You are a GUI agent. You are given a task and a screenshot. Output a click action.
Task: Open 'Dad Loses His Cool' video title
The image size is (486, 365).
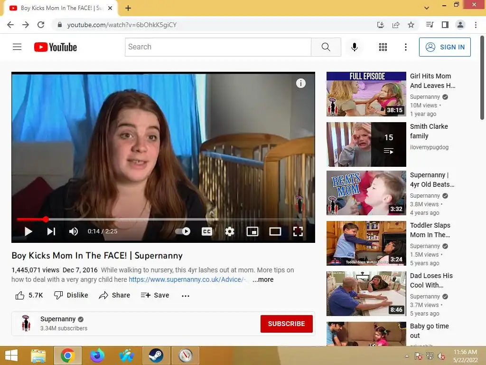point(431,280)
